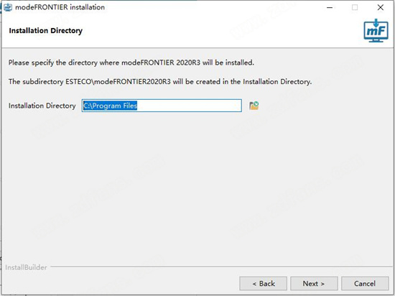Viewport: 395px width, 296px height.
Task: Click the "subdirectory ESTECO\modeFRONTIER2020R3" sentence
Action: point(160,82)
